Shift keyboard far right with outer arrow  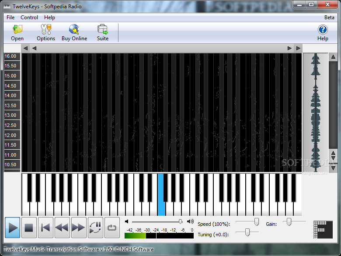coord(298,48)
